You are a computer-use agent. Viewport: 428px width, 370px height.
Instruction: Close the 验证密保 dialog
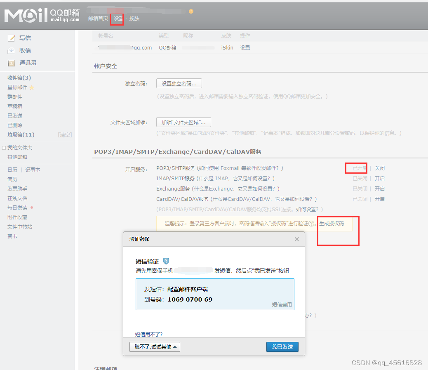pyautogui.click(x=296, y=239)
